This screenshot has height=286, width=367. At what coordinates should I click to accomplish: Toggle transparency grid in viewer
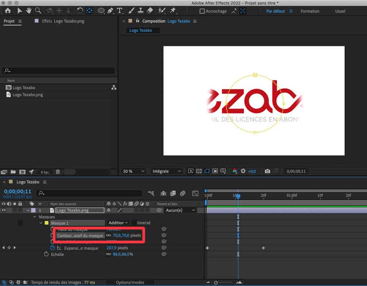pyautogui.click(x=199, y=171)
